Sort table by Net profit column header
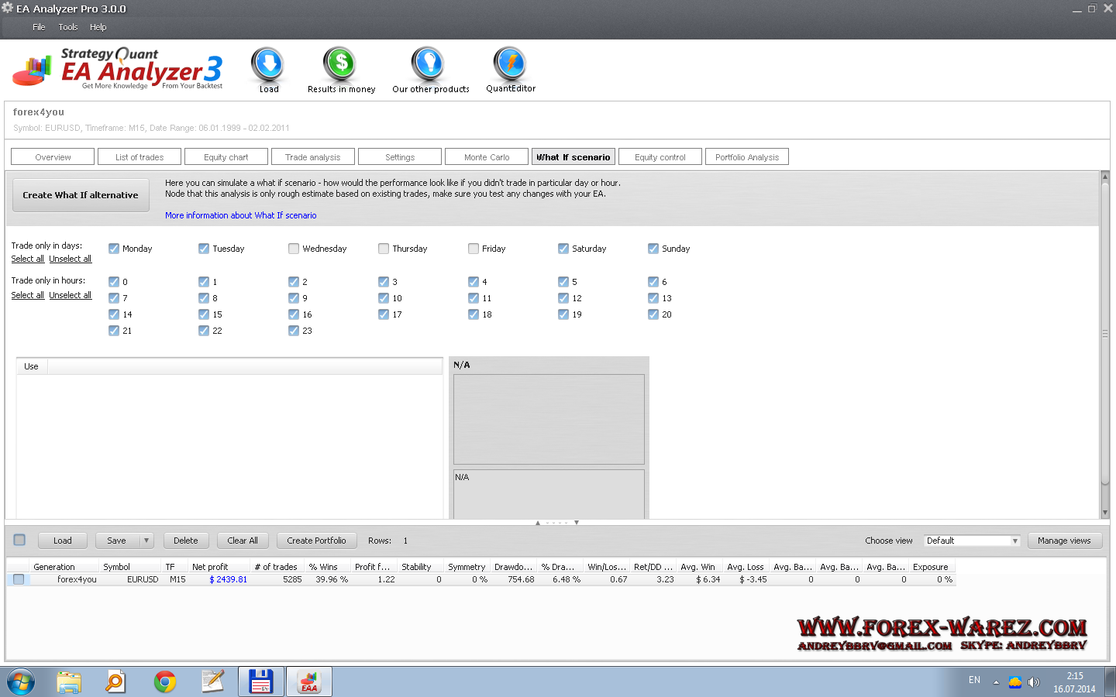Screen dimensions: 1116x697 point(210,567)
